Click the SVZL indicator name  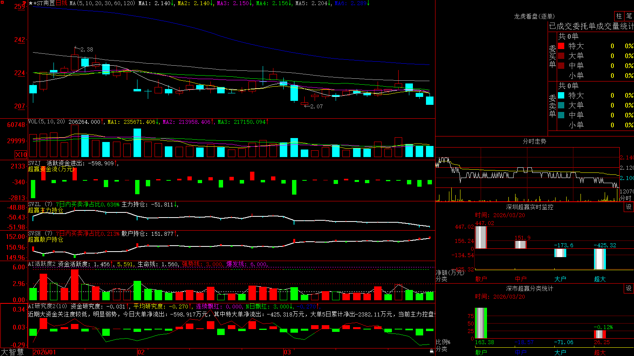(34, 205)
